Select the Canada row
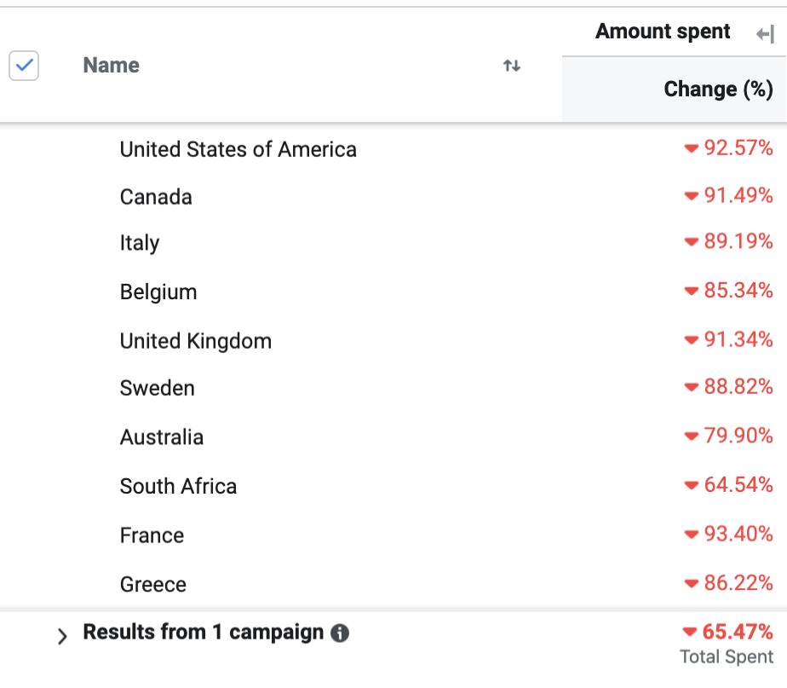Screen dimensions: 787x688 pyautogui.click(x=156, y=197)
